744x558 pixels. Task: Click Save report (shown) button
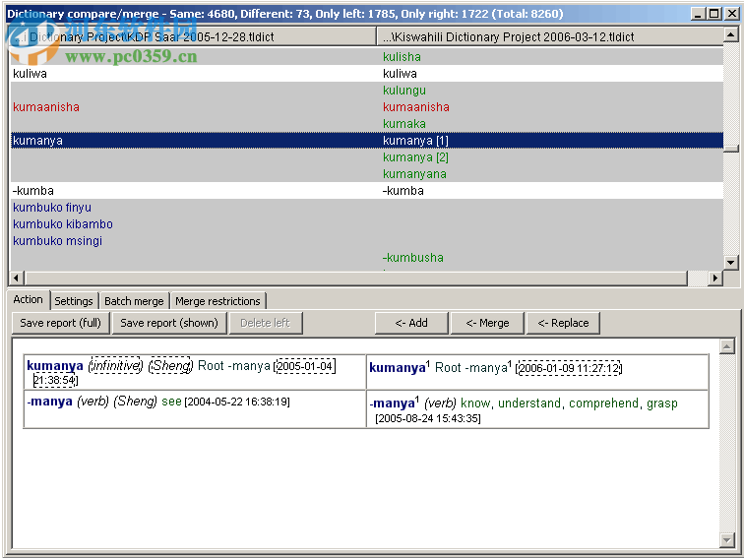click(169, 323)
